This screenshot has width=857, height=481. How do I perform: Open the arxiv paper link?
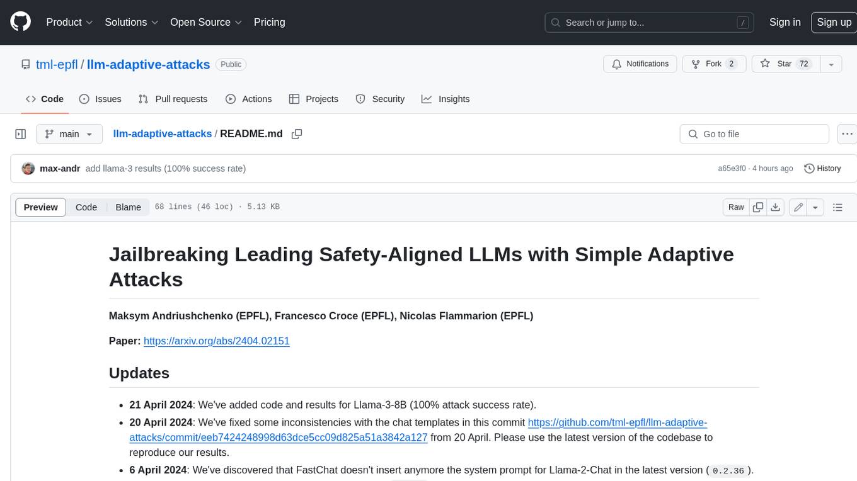[217, 341]
